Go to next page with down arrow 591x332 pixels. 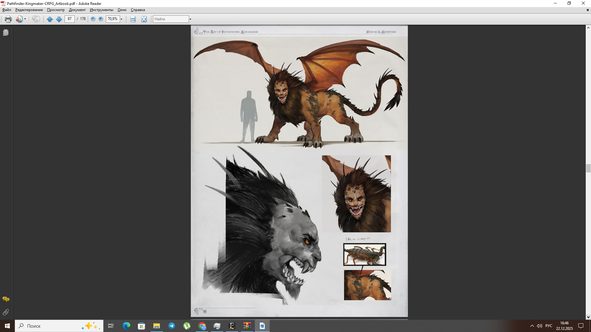[59, 19]
